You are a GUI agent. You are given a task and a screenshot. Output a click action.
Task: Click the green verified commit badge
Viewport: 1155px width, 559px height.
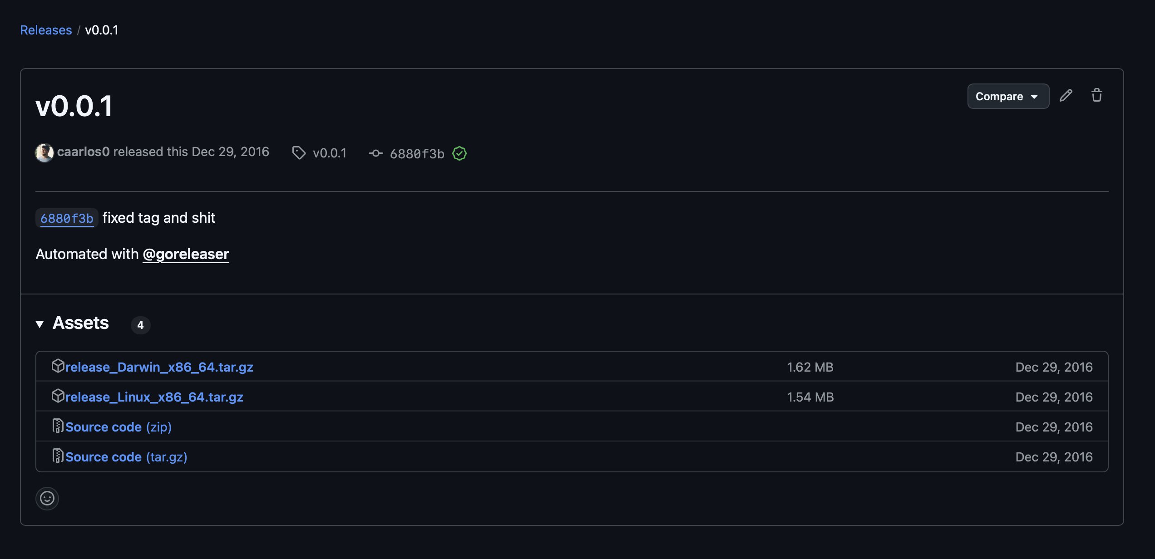click(x=459, y=153)
